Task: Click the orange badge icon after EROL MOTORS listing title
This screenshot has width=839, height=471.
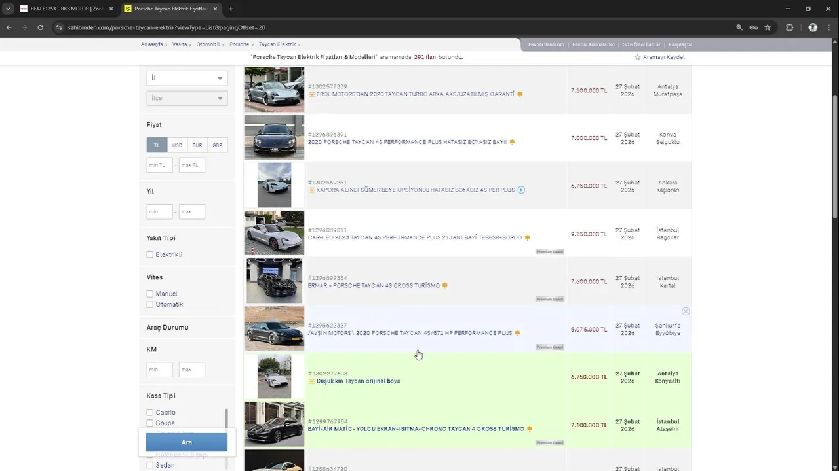Action: [x=520, y=94]
